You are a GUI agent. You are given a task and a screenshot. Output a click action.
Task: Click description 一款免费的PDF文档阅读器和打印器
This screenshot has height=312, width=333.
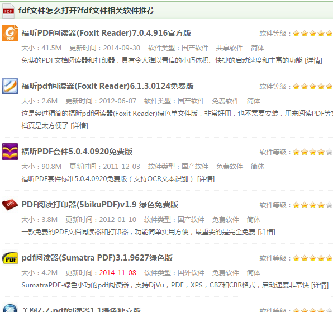point(139,232)
